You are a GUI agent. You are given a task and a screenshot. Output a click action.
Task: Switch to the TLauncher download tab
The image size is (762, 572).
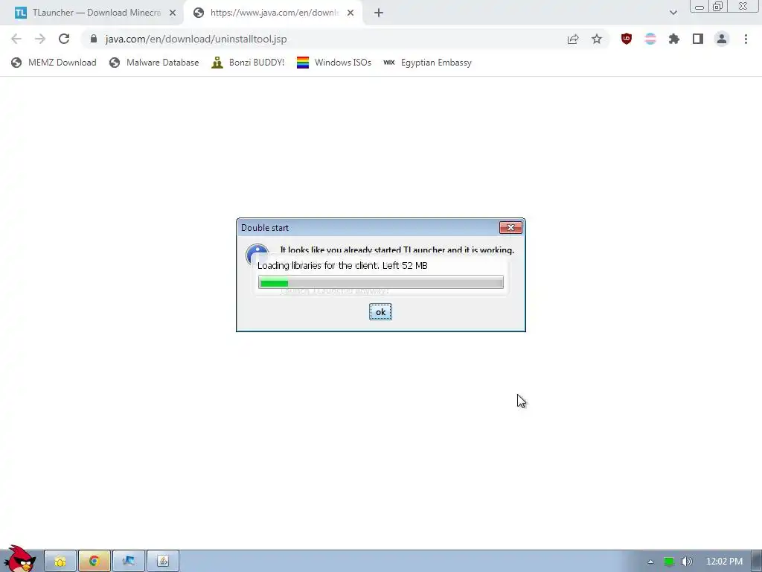pos(90,13)
